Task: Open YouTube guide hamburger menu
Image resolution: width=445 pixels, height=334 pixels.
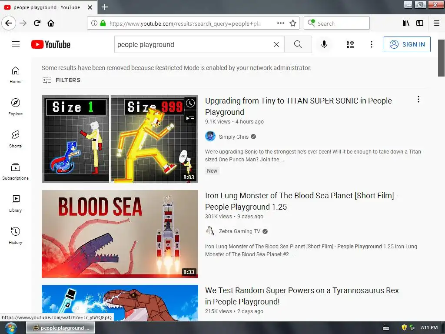Action: [x=16, y=44]
